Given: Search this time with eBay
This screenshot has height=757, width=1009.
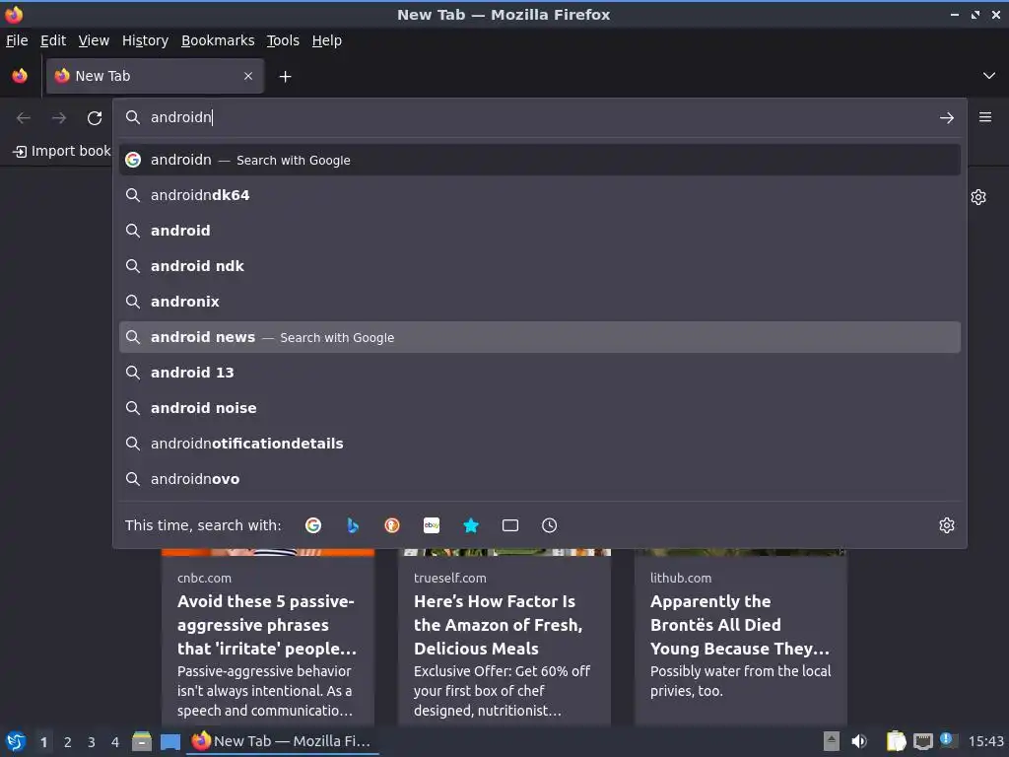Looking at the screenshot, I should (432, 525).
